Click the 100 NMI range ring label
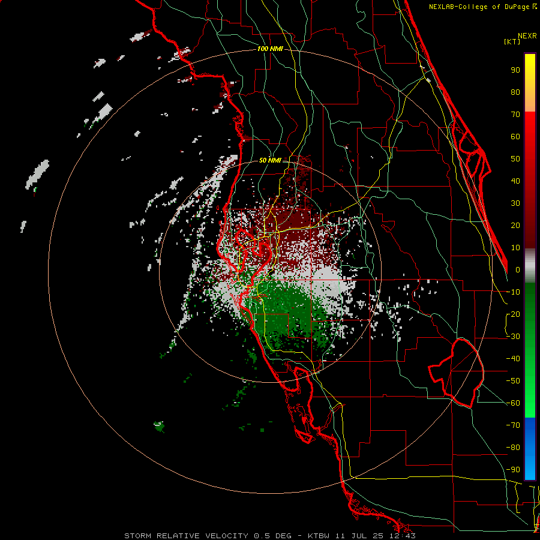This screenshot has width=540, height=540. 270,49
